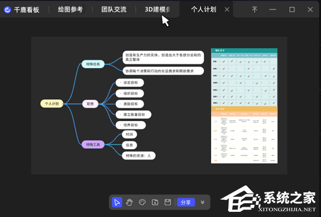Maximize the 千鹿看板 window

coord(292,9)
